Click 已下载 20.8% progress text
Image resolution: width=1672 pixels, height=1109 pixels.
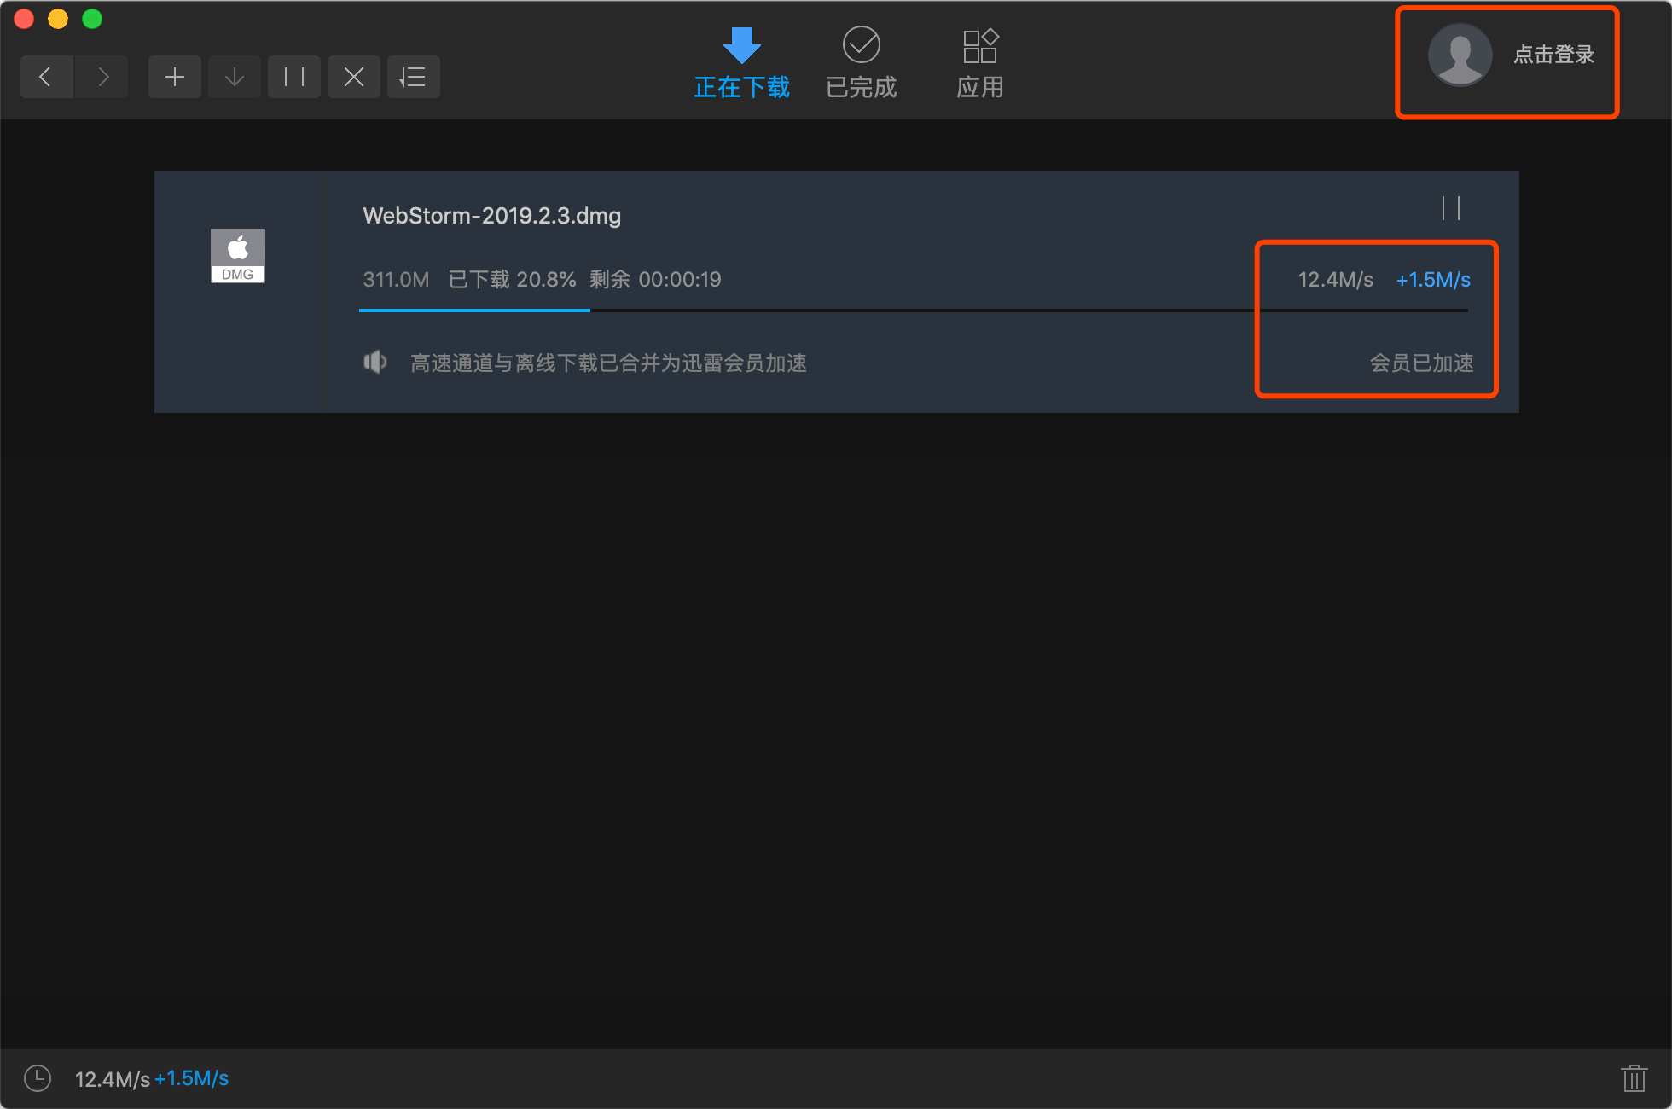click(513, 280)
